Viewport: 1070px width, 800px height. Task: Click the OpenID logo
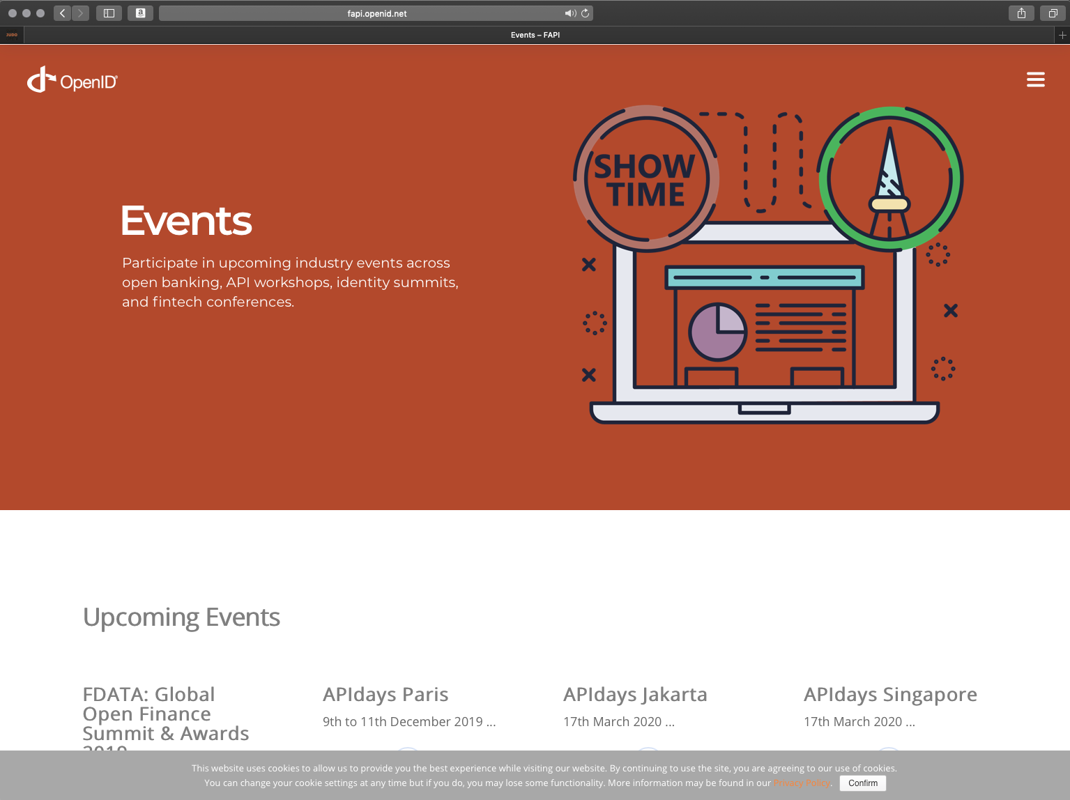point(72,79)
